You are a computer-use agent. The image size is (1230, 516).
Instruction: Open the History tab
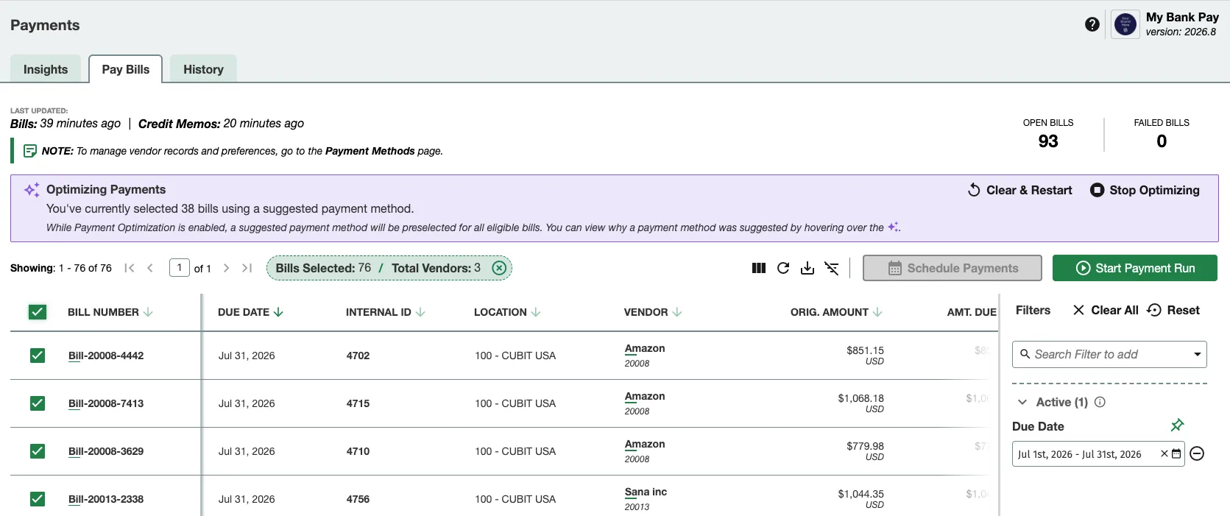(x=203, y=69)
